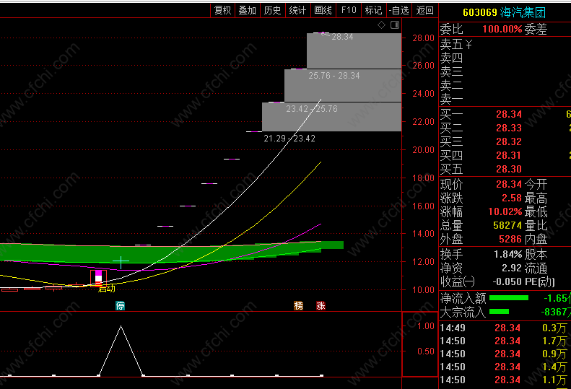Click the gray box labeled 25.76 - 28.34
Screen dimensions: 571x389
(x=343, y=85)
